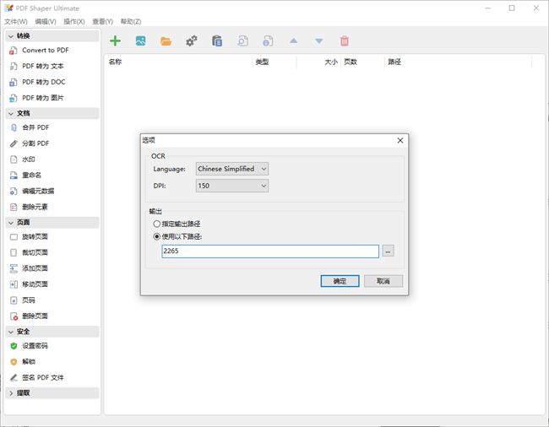
Task: Click the add image icon in toolbar
Action: tap(140, 41)
